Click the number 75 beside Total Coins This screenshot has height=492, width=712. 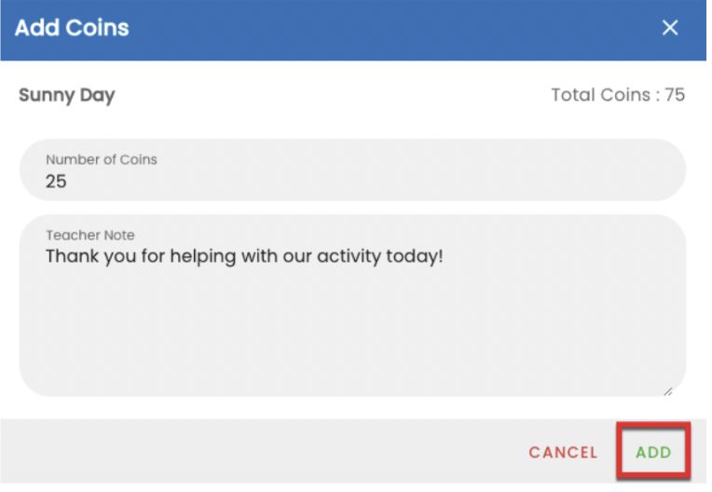tap(675, 95)
